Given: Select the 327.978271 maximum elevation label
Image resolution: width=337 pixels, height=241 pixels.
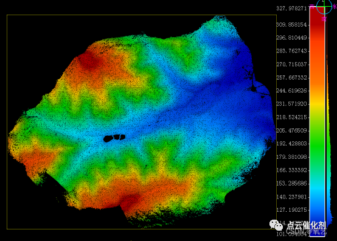Looking at the screenshot, I should (x=291, y=8).
